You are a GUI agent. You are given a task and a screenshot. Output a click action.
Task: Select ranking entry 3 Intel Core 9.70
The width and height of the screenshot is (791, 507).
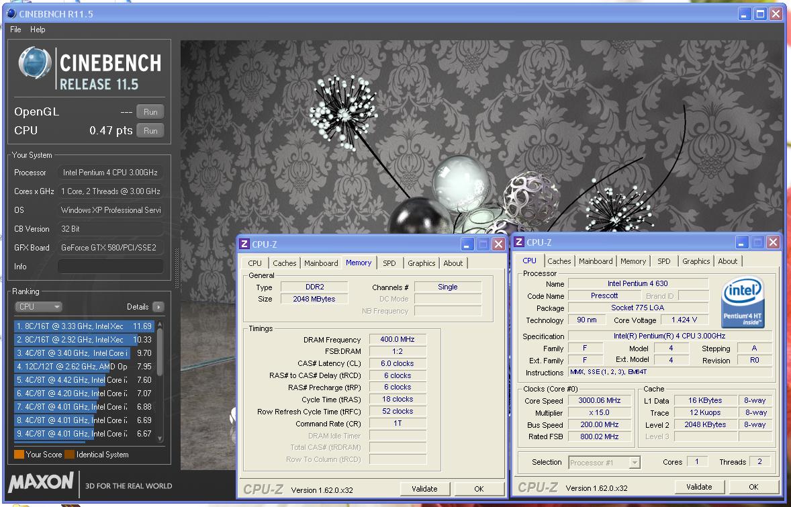coord(84,353)
